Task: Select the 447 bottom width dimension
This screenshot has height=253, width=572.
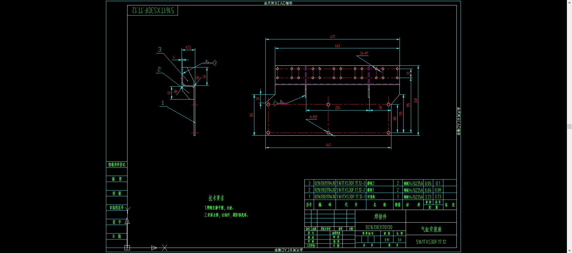Action: click(x=328, y=145)
